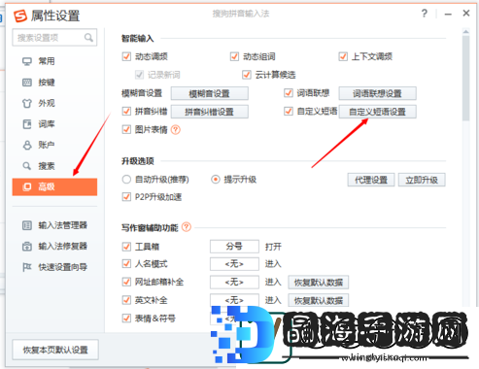Click the help icon next to 图片表情
The image size is (479, 369).
coord(176,130)
